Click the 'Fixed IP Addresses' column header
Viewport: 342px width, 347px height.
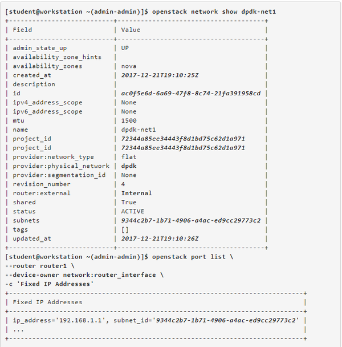(47, 302)
